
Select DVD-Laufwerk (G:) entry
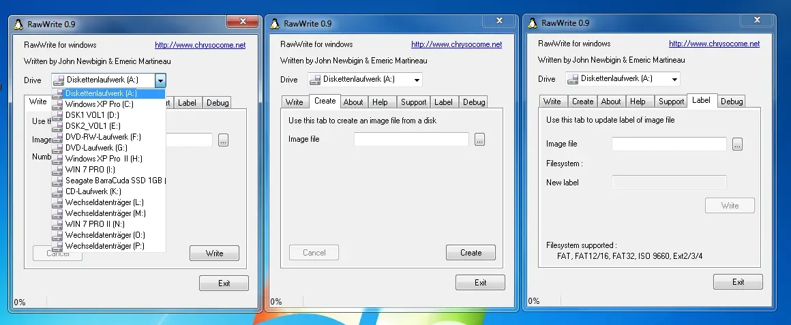[108, 148]
